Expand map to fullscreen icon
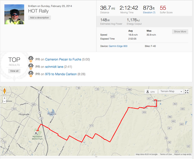Viewport: 194px width, 159px height. pyautogui.click(x=187, y=92)
